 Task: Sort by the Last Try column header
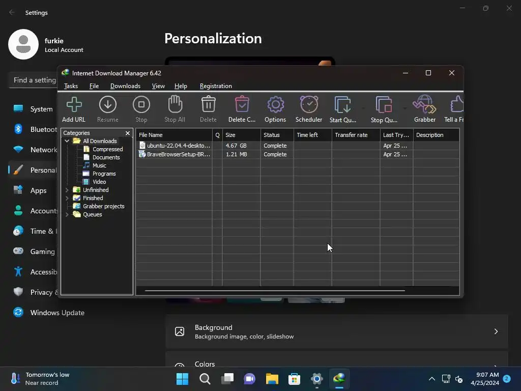point(396,135)
